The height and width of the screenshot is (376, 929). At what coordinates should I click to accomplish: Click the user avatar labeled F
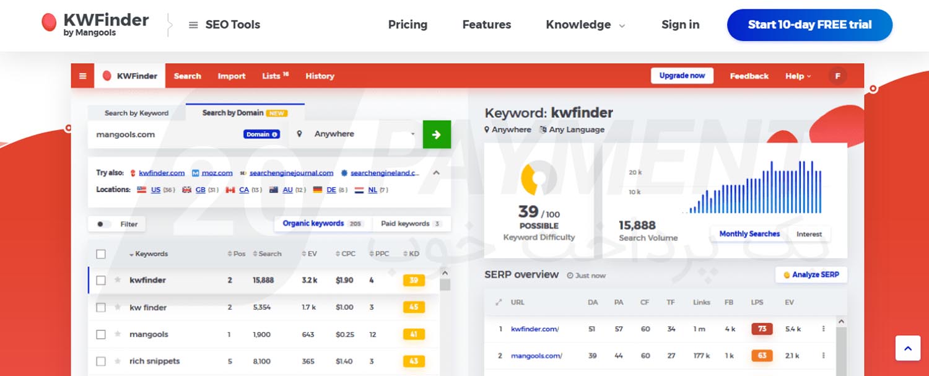click(837, 76)
